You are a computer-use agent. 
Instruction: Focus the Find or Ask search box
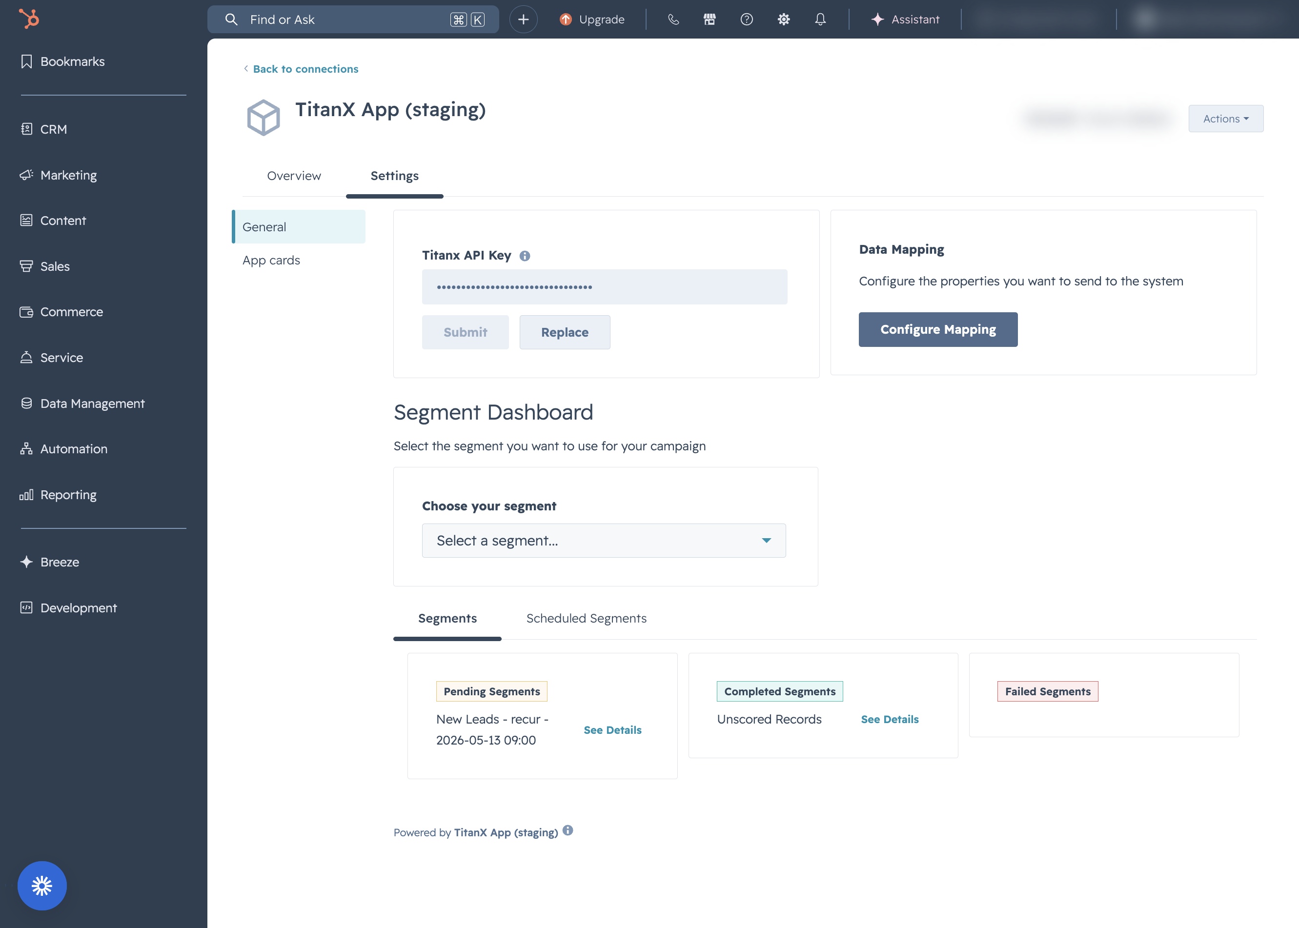353,20
